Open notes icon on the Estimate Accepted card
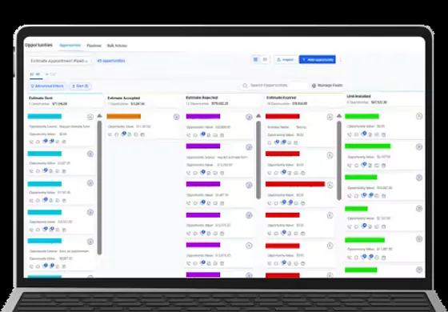Viewport: 448px width, 312px height. click(130, 134)
